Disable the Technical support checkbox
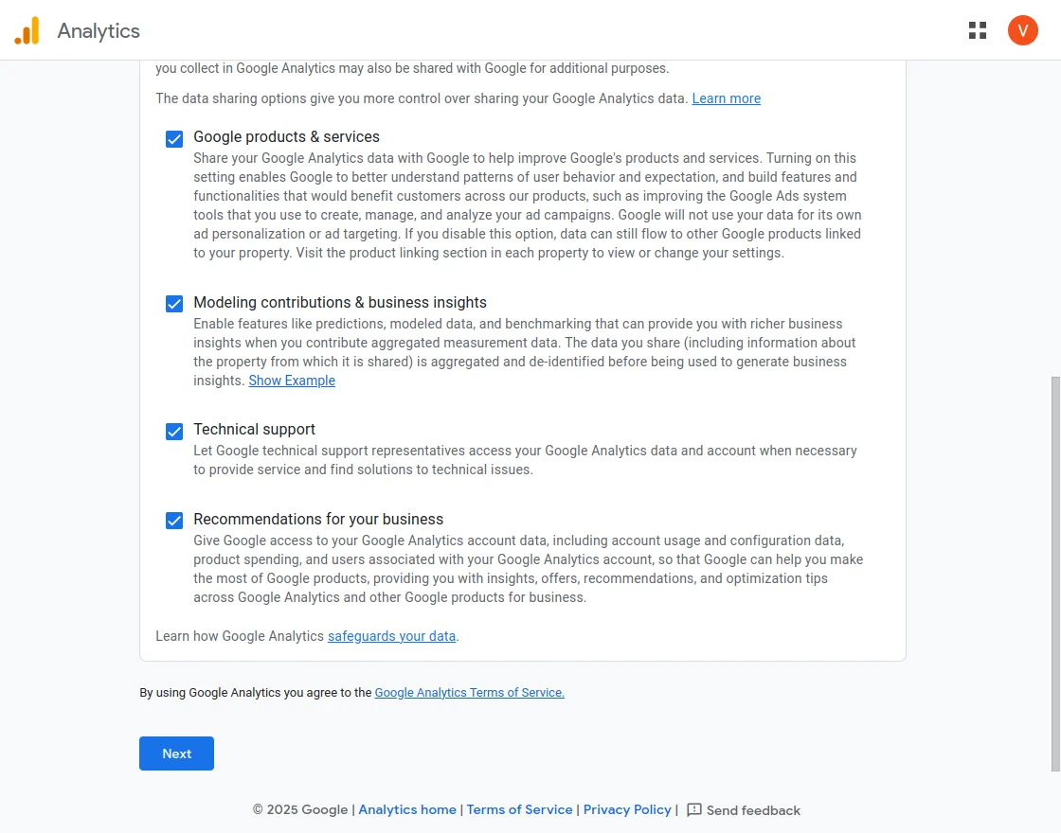The image size is (1061, 833). [x=174, y=432]
